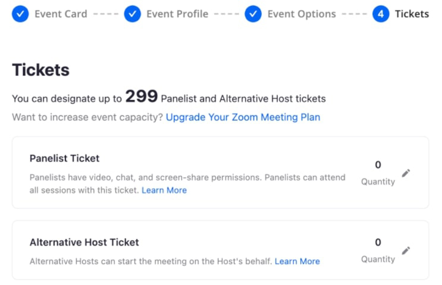
Task: Go to the Event Card step label
Action: 61,14
